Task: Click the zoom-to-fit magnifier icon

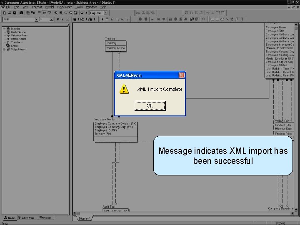Action: (75, 13)
